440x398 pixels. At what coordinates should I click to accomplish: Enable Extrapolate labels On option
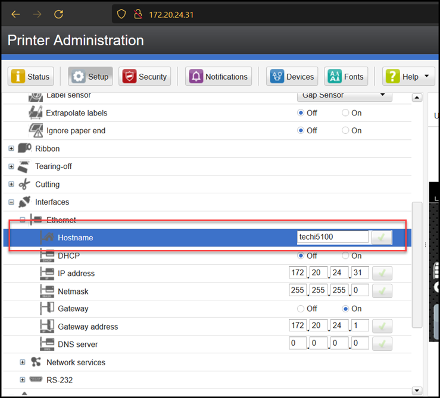click(345, 113)
